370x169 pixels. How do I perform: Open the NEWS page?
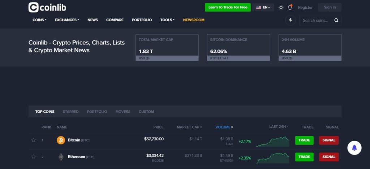92,20
